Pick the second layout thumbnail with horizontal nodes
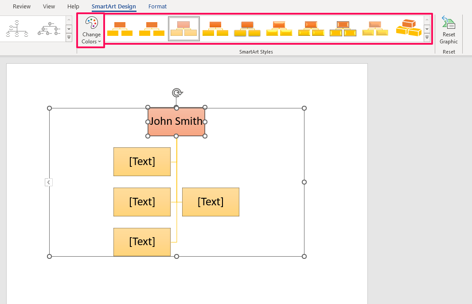Viewport: 472px width, 304px height. (x=49, y=29)
